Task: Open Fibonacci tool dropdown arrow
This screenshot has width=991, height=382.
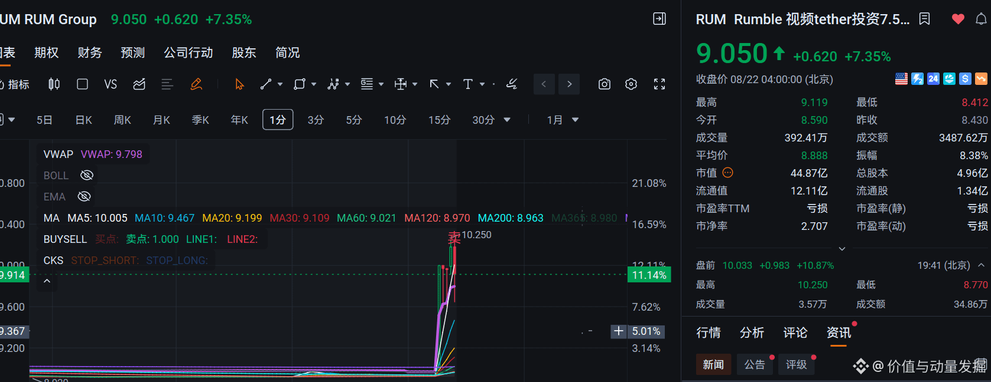Action: [381, 84]
